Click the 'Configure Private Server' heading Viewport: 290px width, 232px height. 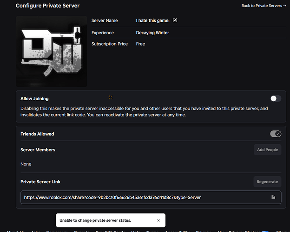pyautogui.click(x=47, y=6)
